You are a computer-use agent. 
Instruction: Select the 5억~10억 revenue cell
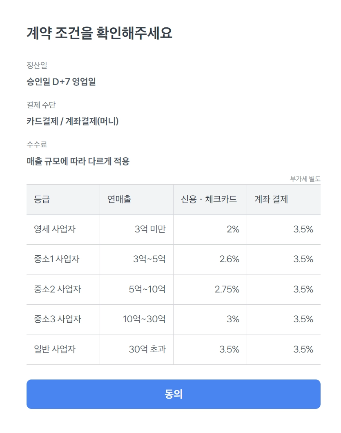147,289
